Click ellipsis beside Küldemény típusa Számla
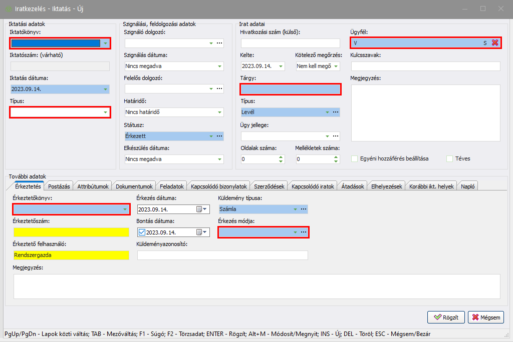Image resolution: width=513 pixels, height=342 pixels. point(303,209)
